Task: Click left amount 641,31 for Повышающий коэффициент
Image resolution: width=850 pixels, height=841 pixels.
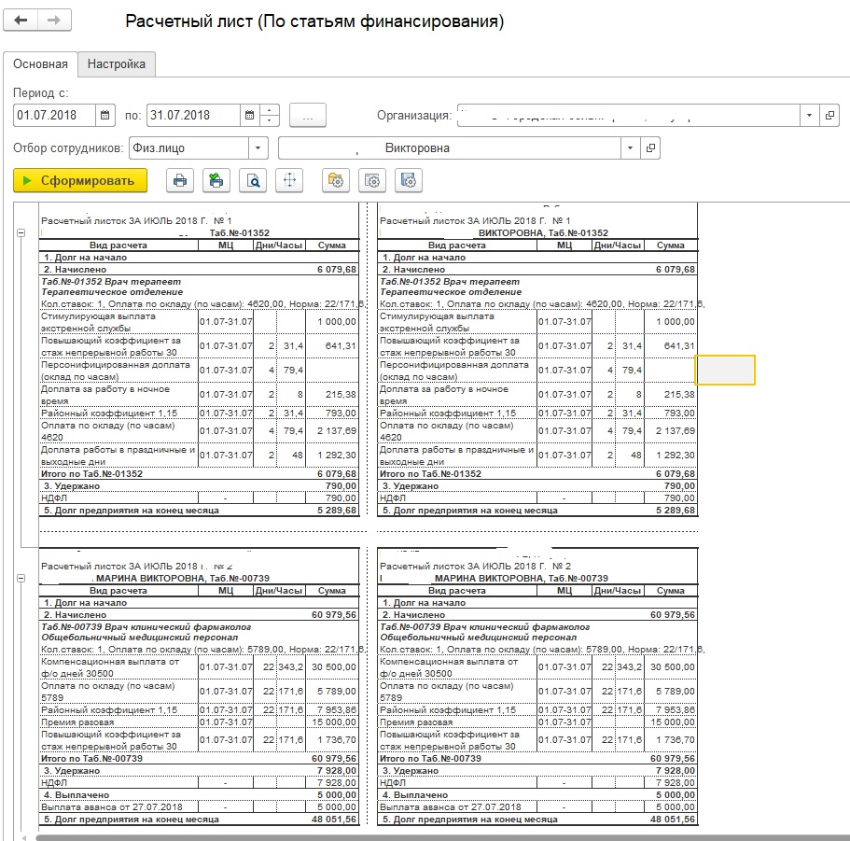Action: tap(341, 346)
